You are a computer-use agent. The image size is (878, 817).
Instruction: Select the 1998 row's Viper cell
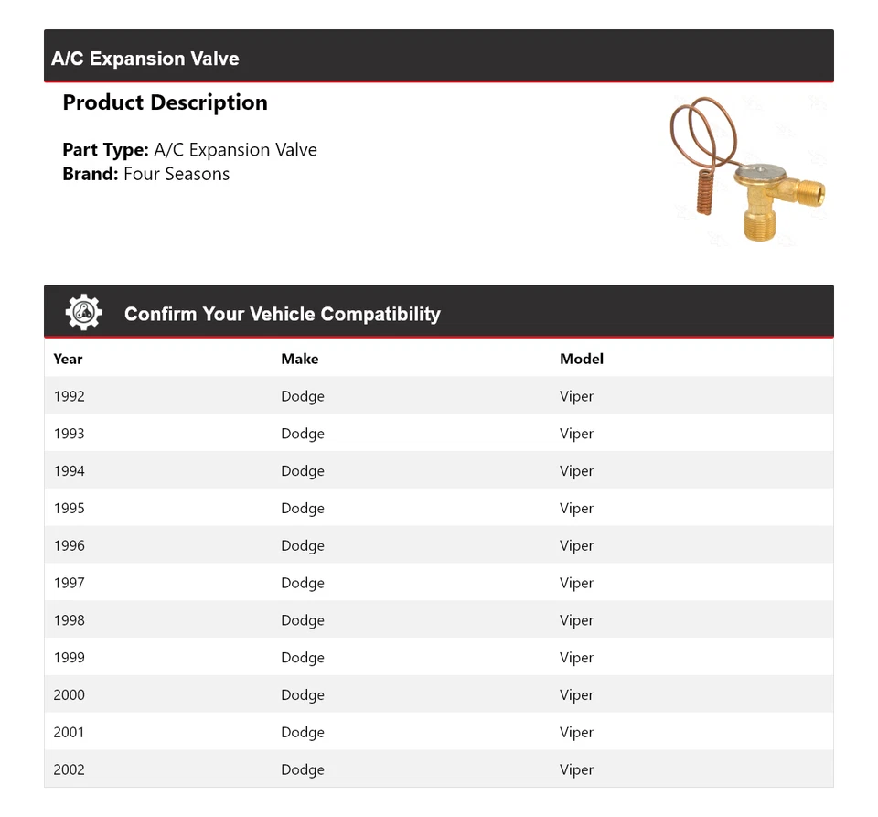(576, 620)
